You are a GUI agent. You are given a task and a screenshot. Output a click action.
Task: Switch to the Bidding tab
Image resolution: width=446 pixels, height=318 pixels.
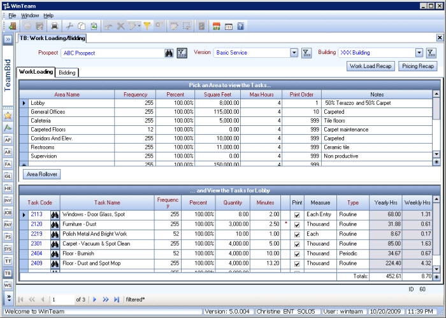coord(67,73)
